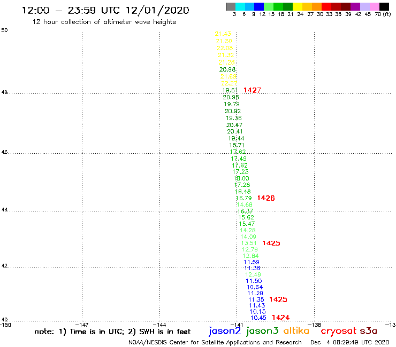
Task: Click the light green value 12.49
Action: (x=253, y=275)
